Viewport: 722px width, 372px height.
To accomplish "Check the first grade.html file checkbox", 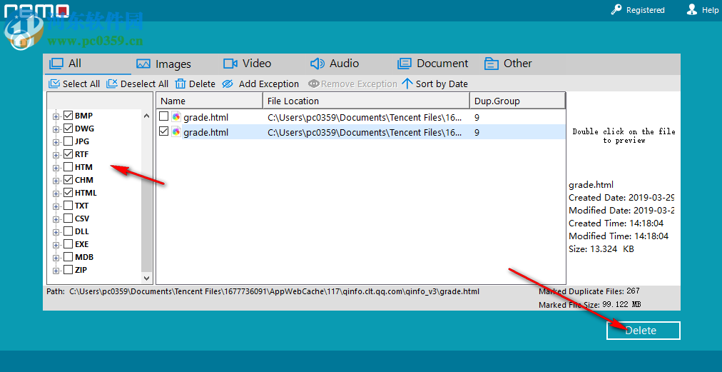I will point(163,116).
